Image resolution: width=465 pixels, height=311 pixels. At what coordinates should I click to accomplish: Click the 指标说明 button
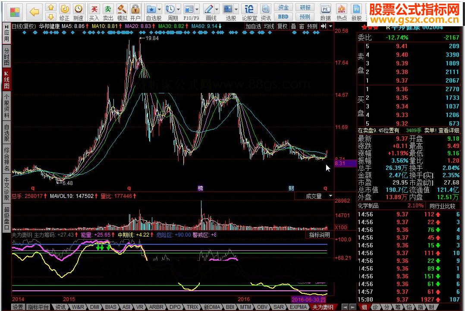coord(320,235)
